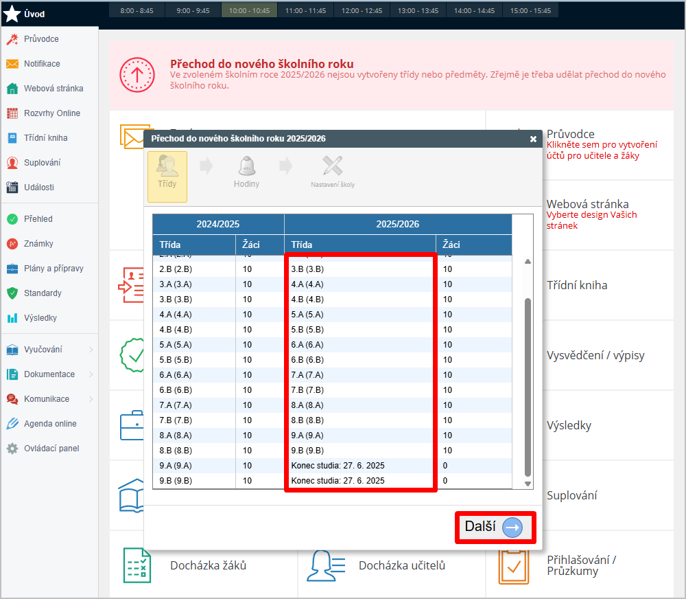
Task: Click the Třídní kniha book icon
Action: 12,138
